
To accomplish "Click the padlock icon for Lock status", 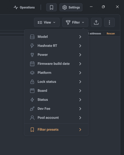I will 32,82.
